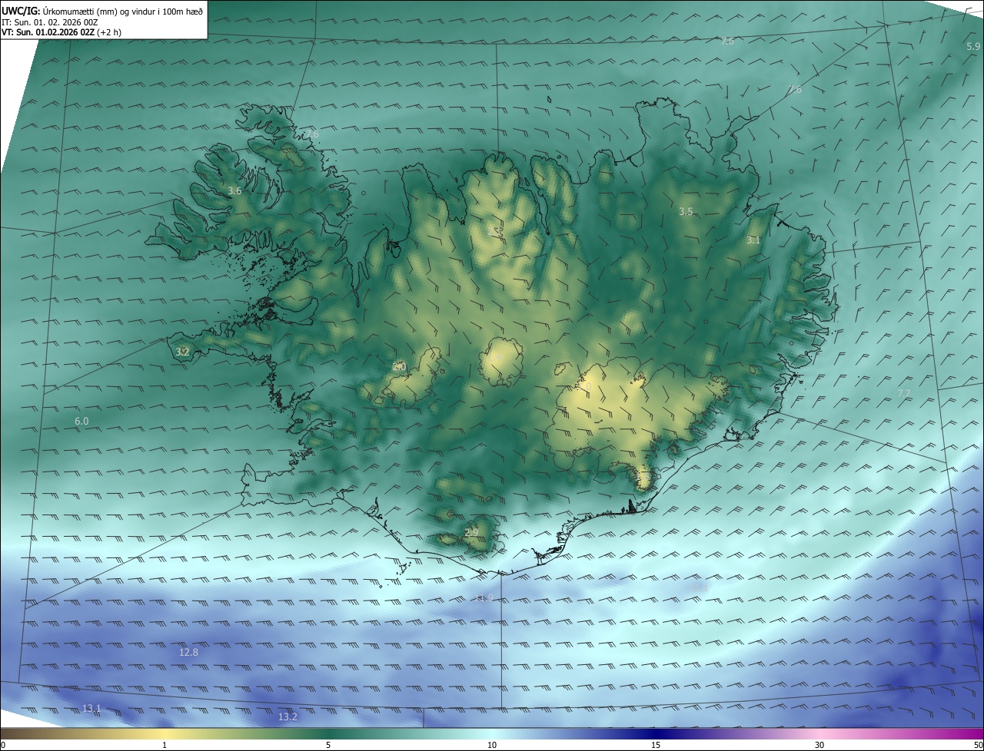Click the 11.9 value label on the map

coord(484,597)
